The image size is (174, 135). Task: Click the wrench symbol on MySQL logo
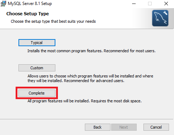click(165, 13)
